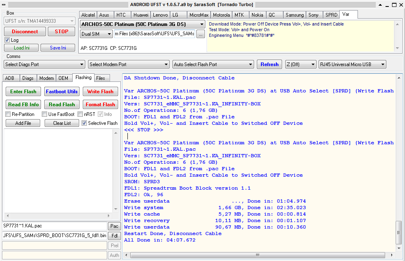Switch to the Samsung tab
405x261 pixels.
295,15
